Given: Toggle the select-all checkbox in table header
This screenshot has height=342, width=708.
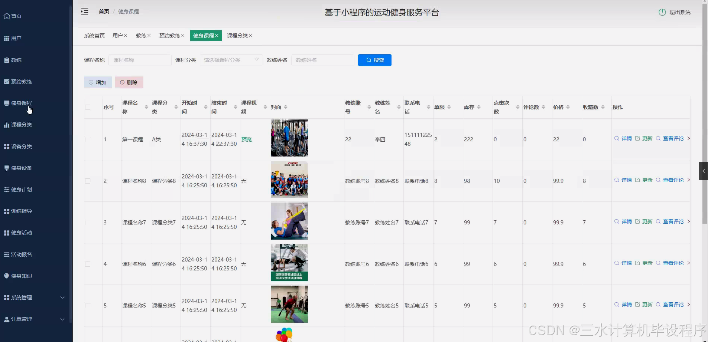Looking at the screenshot, I should (88, 107).
